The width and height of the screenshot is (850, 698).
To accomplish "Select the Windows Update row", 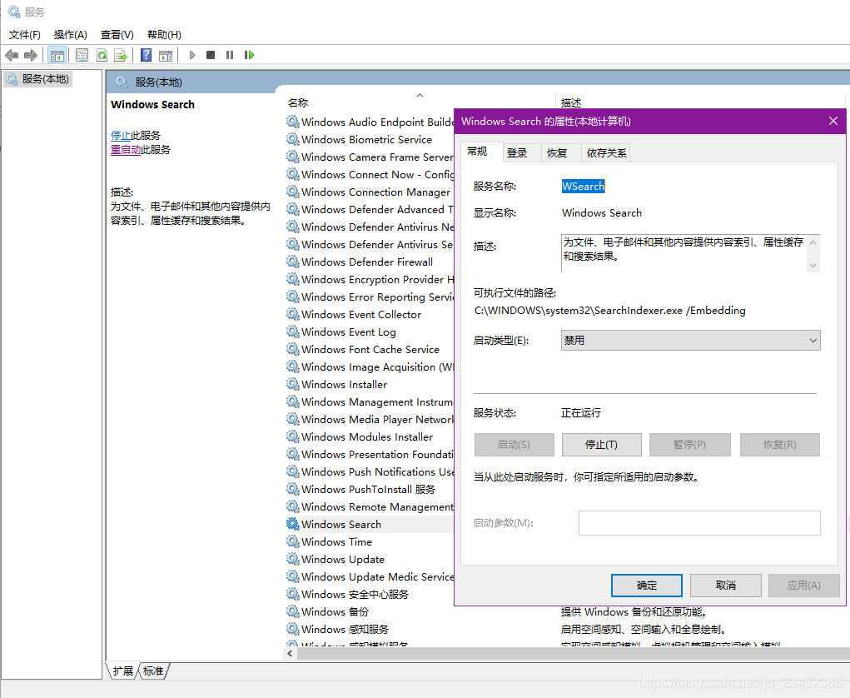I will click(370, 559).
